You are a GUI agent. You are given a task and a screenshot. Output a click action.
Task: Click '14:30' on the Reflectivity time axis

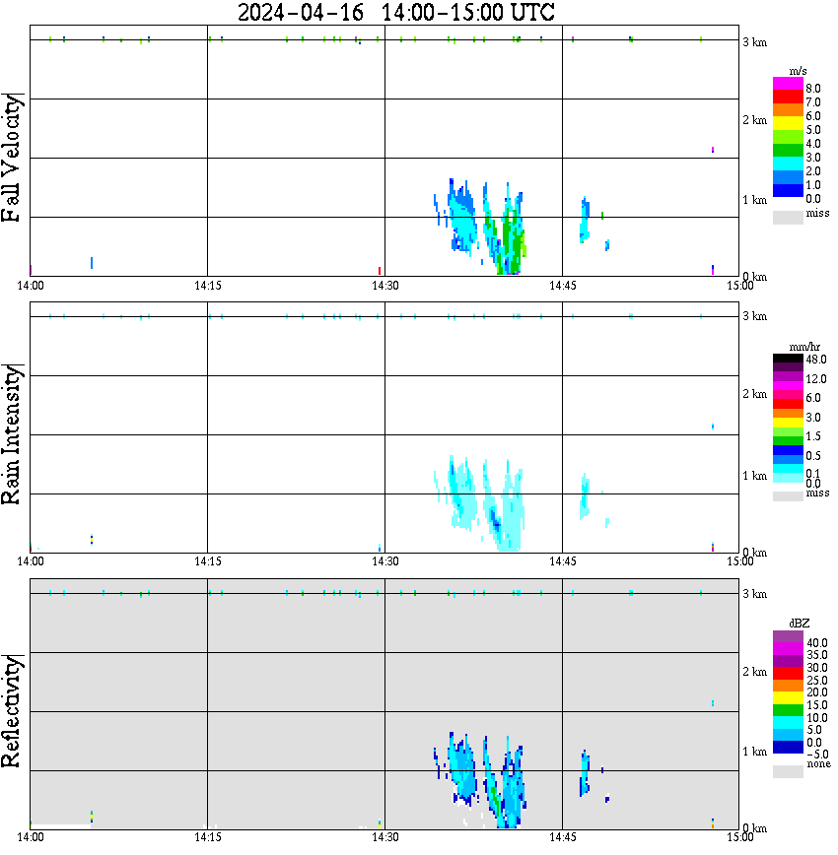tap(384, 837)
